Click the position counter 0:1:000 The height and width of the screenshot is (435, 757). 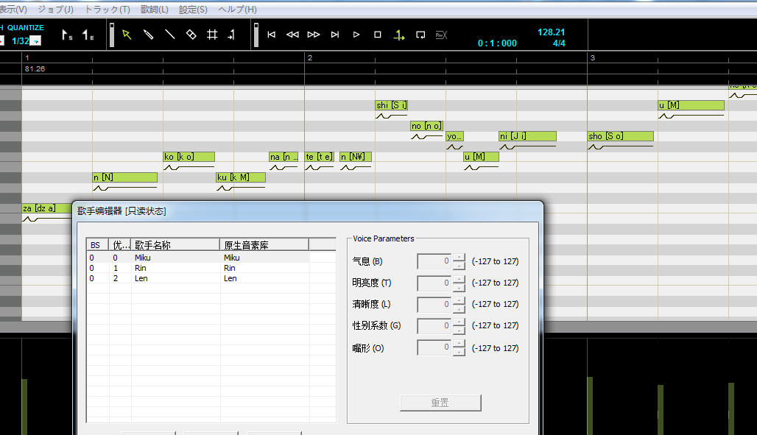(x=497, y=43)
